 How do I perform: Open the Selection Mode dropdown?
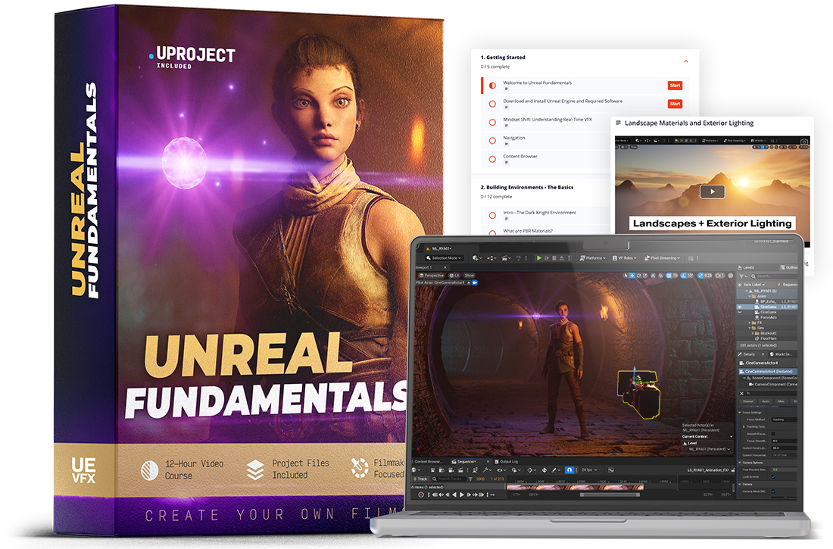pyautogui.click(x=444, y=257)
